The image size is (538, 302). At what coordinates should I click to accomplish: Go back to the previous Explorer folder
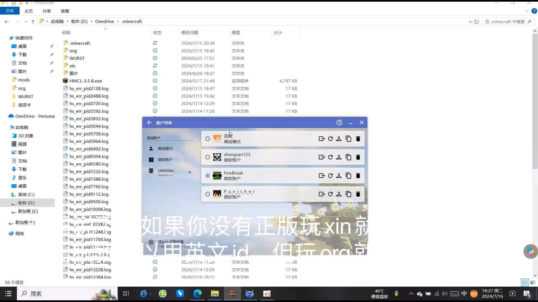click(x=7, y=22)
